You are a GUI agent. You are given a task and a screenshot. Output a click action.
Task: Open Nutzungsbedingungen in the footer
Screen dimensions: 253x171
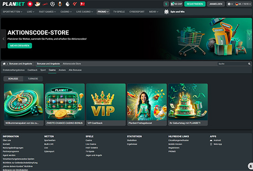click(x=13, y=148)
